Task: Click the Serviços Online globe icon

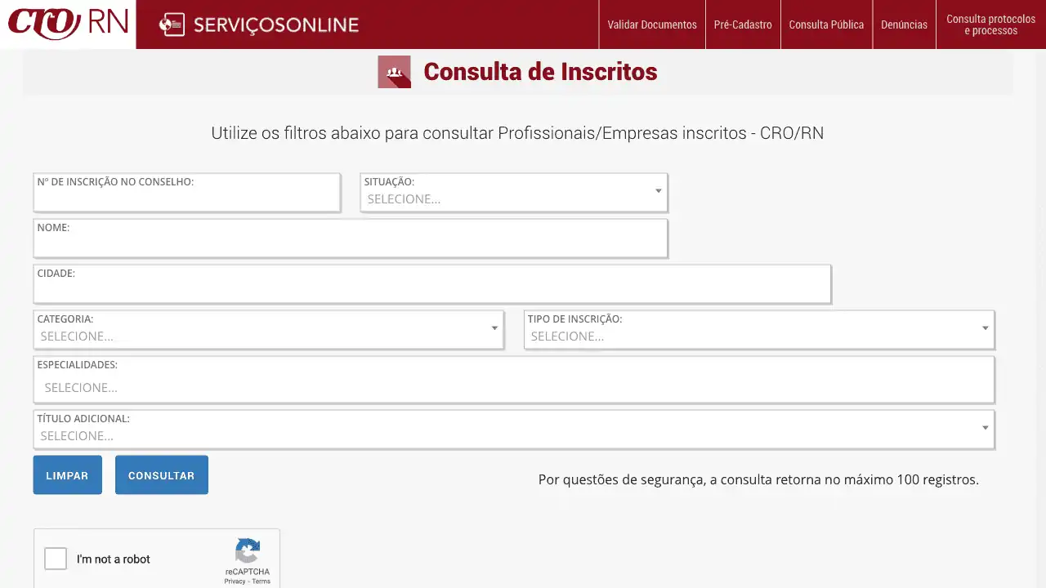Action: (172, 24)
